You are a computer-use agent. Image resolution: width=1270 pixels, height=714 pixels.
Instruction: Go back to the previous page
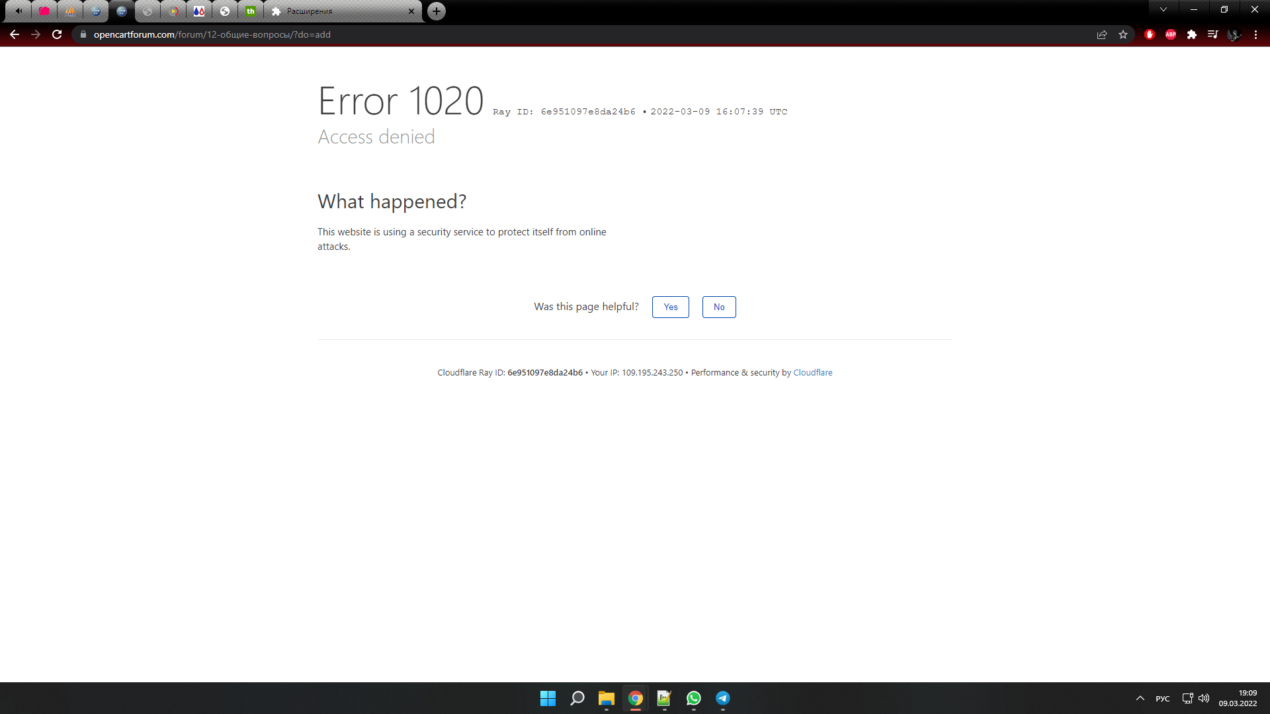[15, 34]
